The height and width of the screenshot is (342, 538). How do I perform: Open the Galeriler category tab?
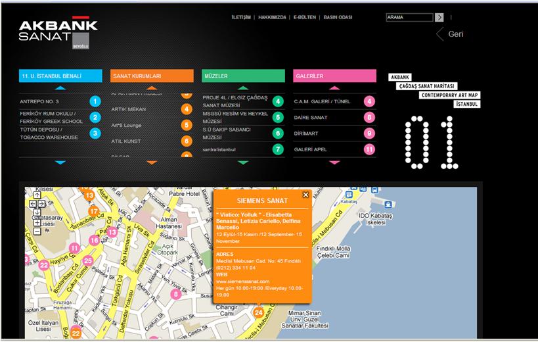point(334,76)
